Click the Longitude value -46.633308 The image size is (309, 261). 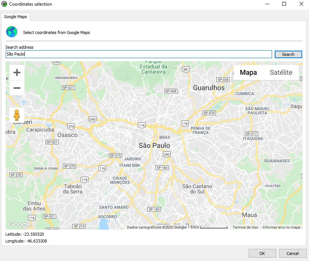click(x=36, y=241)
